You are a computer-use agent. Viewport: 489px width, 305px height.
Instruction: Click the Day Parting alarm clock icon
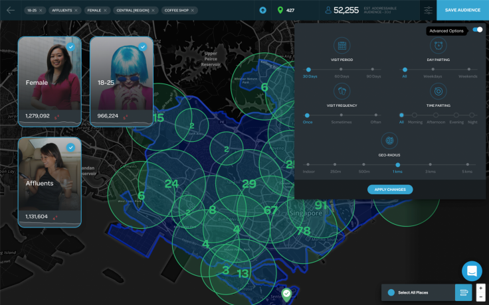click(x=438, y=46)
